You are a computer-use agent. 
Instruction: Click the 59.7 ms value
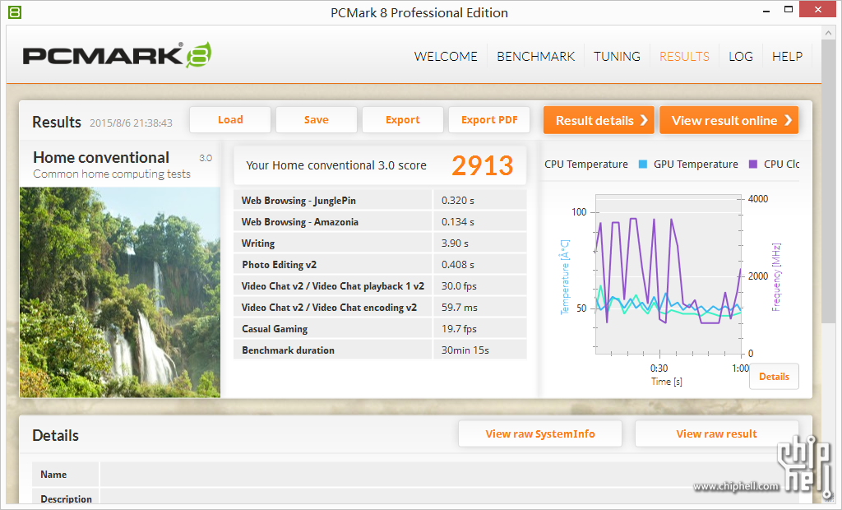point(459,308)
